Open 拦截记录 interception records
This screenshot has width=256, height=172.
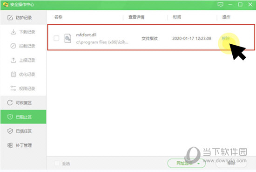(23, 46)
